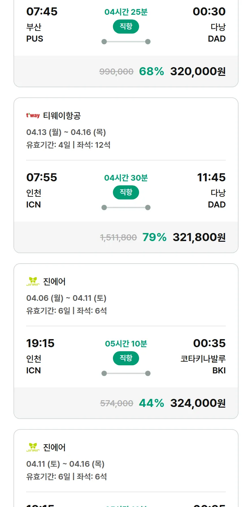Click the 07:55 Incheon departure time
This screenshot has height=507, width=252.
point(42,177)
